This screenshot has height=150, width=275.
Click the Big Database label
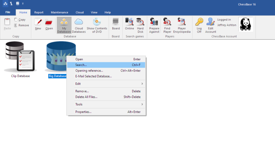pos(57,76)
